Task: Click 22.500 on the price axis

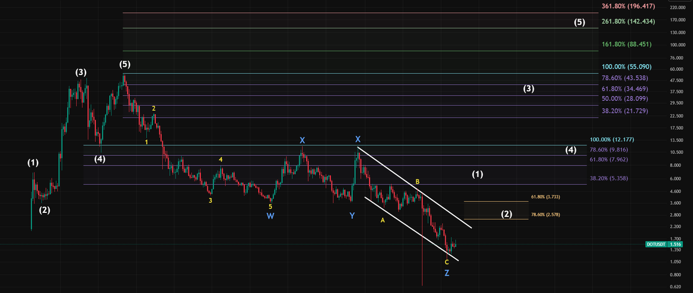Action: point(676,116)
